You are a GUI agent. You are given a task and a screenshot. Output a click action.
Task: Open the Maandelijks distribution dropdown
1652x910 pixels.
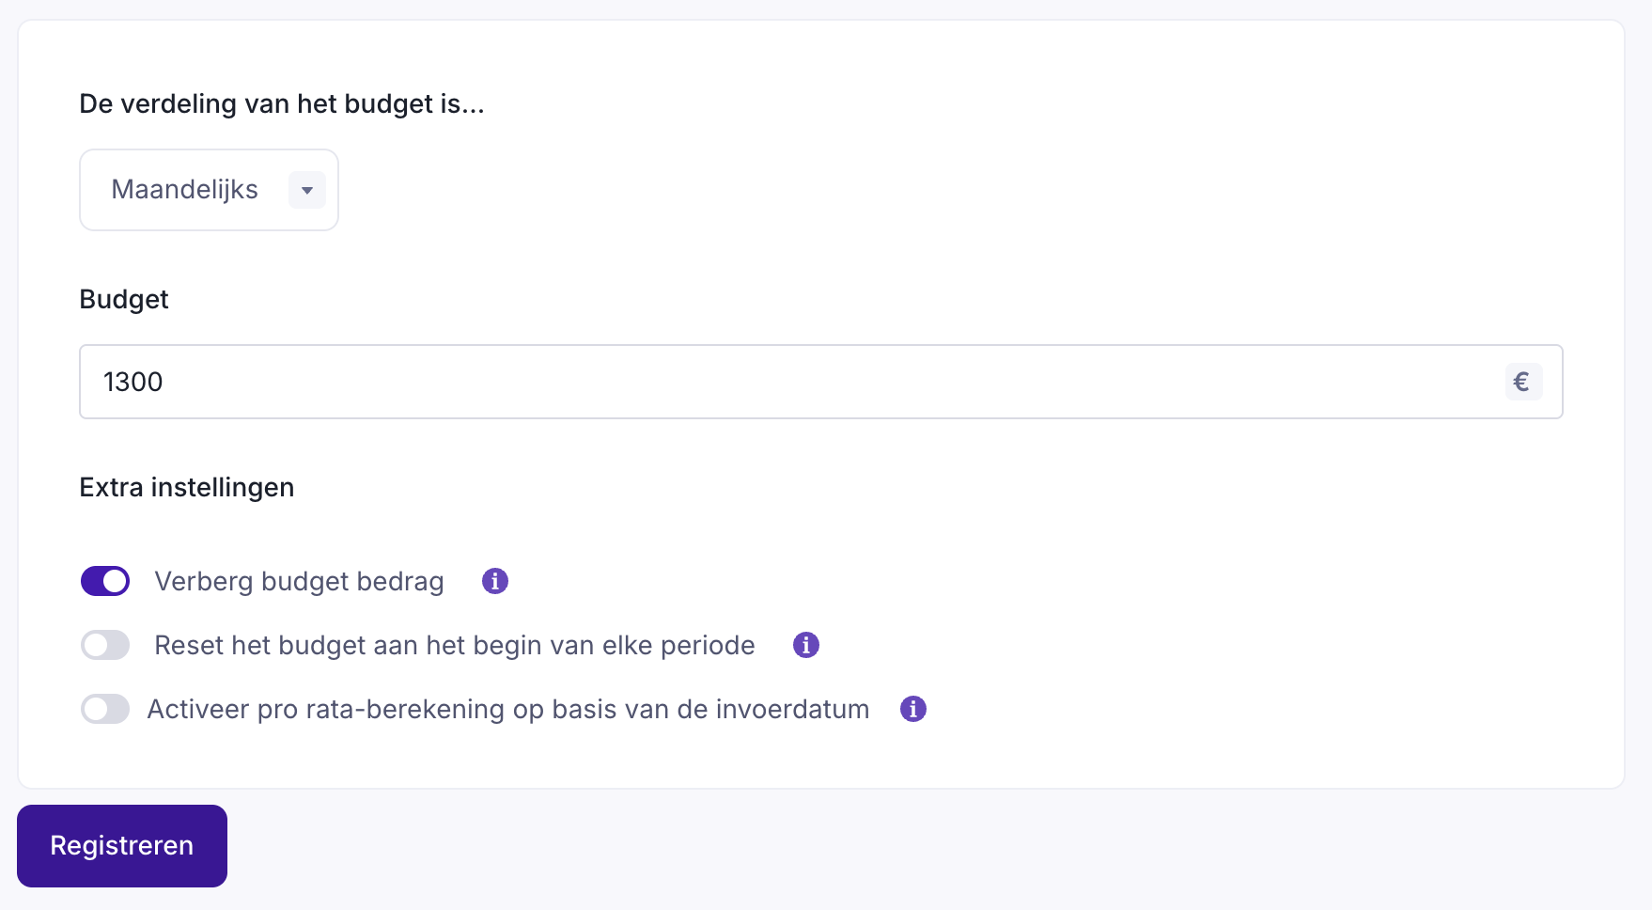(x=209, y=190)
